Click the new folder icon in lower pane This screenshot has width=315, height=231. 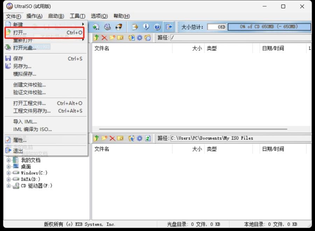point(104,138)
